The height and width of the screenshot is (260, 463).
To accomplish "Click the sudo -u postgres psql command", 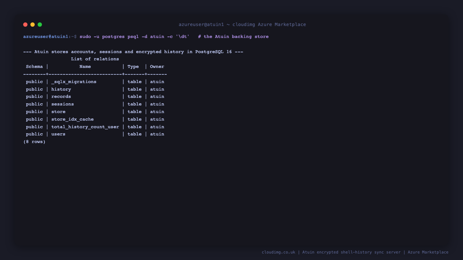I will 135,36.
